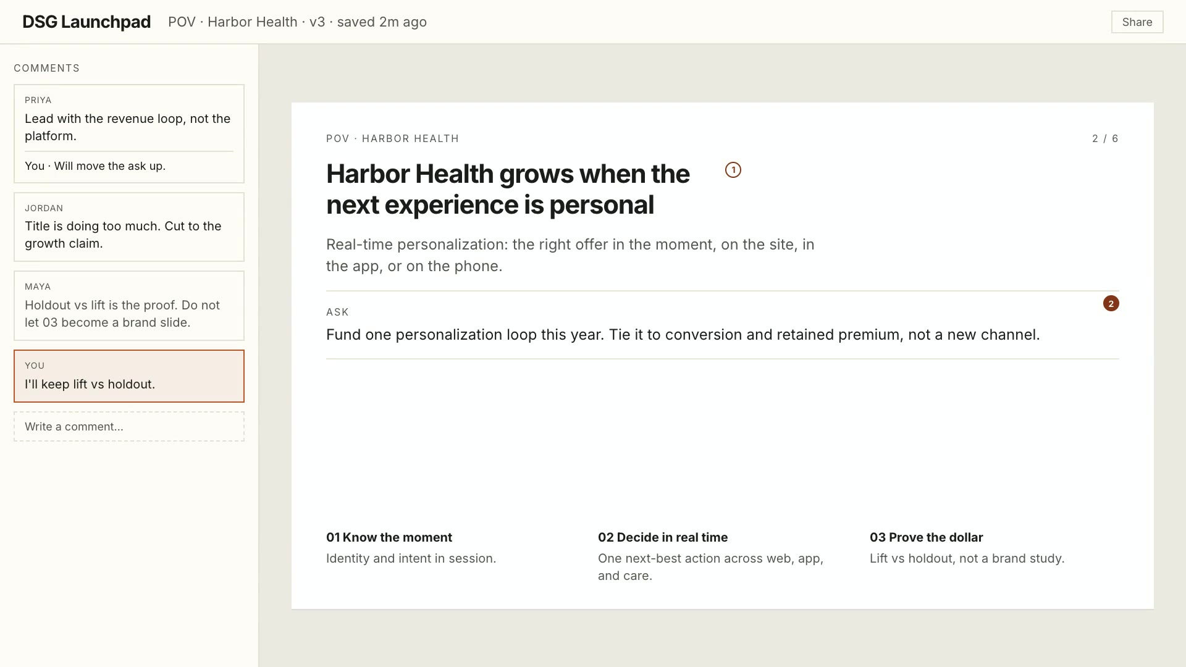Click the subtitle starting "Real-time personalization"
This screenshot has width=1186, height=667.
click(570, 255)
